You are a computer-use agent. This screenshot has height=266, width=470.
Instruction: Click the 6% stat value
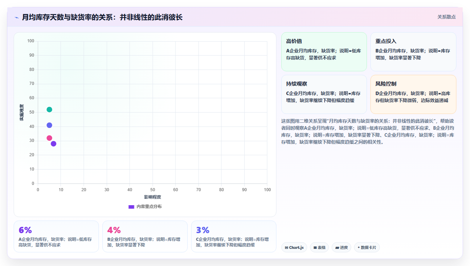[x=25, y=230]
